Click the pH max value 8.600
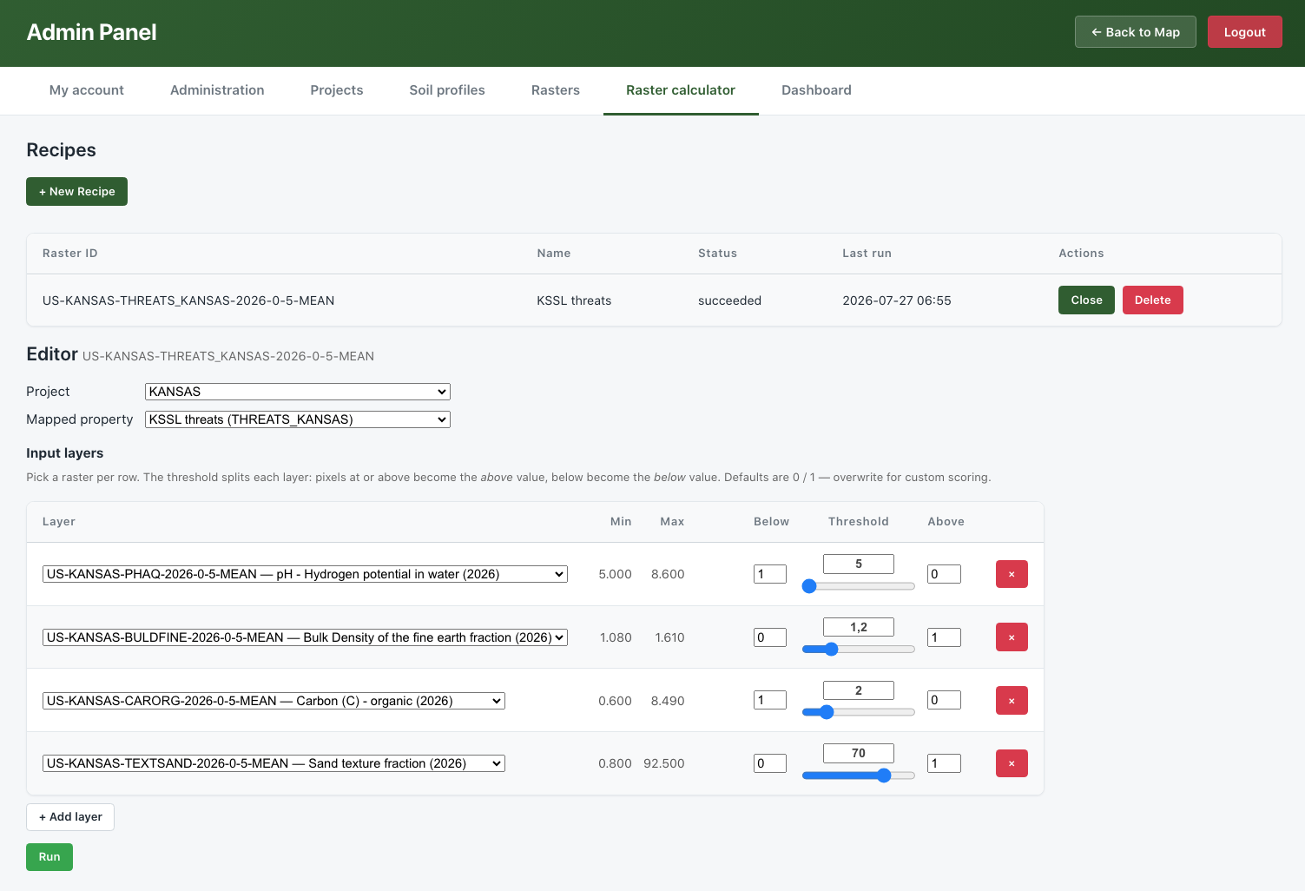Screen dimensions: 1305x891 click(668, 574)
